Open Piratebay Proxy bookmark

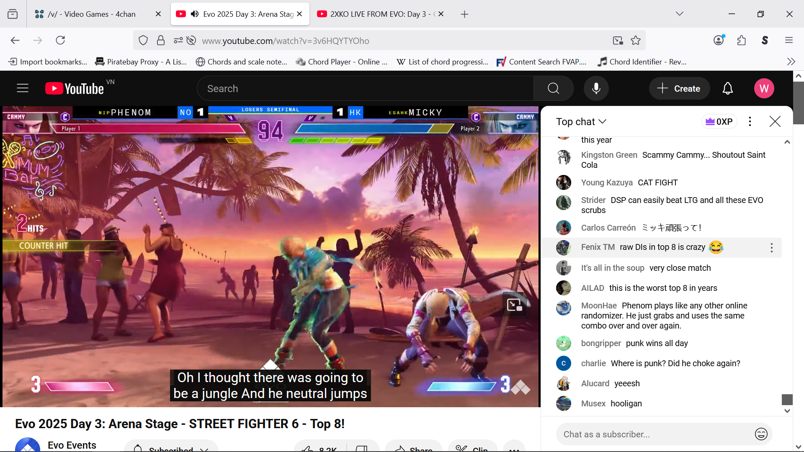(141, 62)
